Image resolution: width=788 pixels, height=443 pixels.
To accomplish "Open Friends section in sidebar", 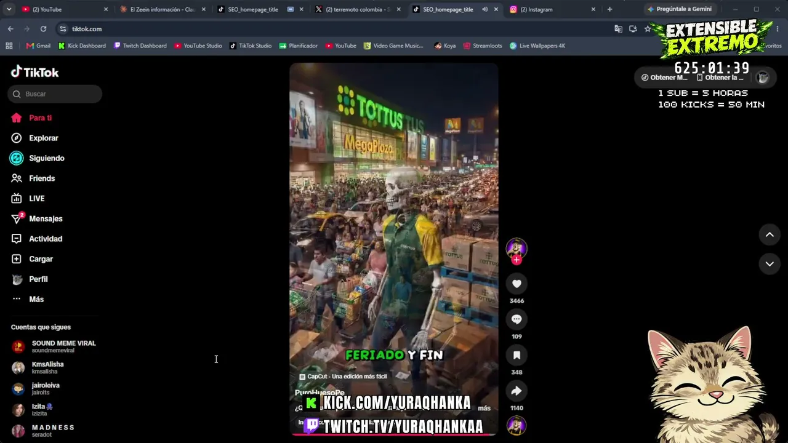I will coord(33,178).
